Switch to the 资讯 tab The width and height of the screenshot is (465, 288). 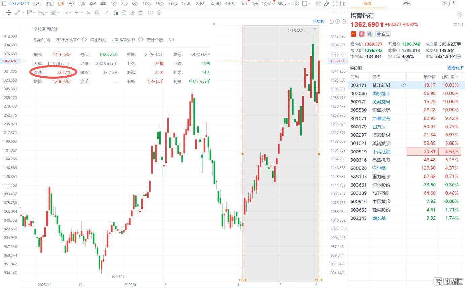(407, 4)
